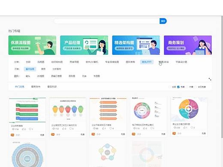Screen dimensions: 223x167
Task: Open 商务策划 album banner
Action: [x=188, y=45]
